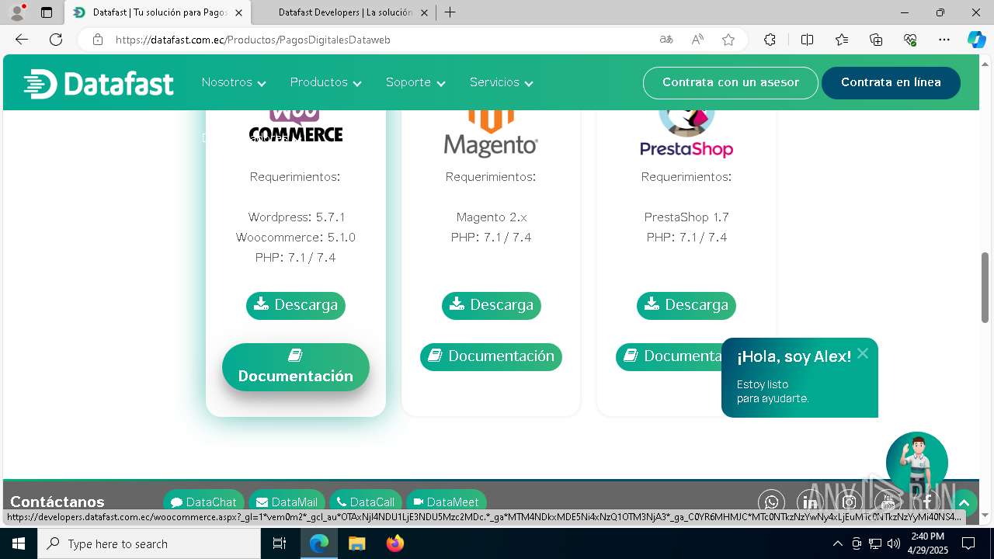994x559 pixels.
Task: Open browser essentials heart icon
Action: click(910, 40)
